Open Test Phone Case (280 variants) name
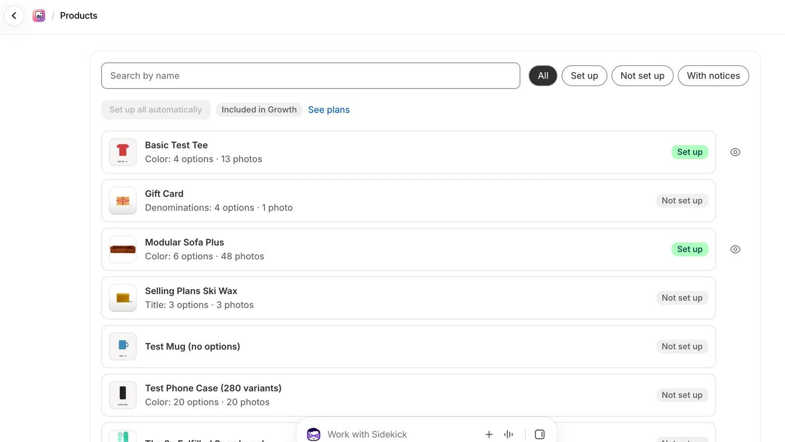 click(x=213, y=388)
